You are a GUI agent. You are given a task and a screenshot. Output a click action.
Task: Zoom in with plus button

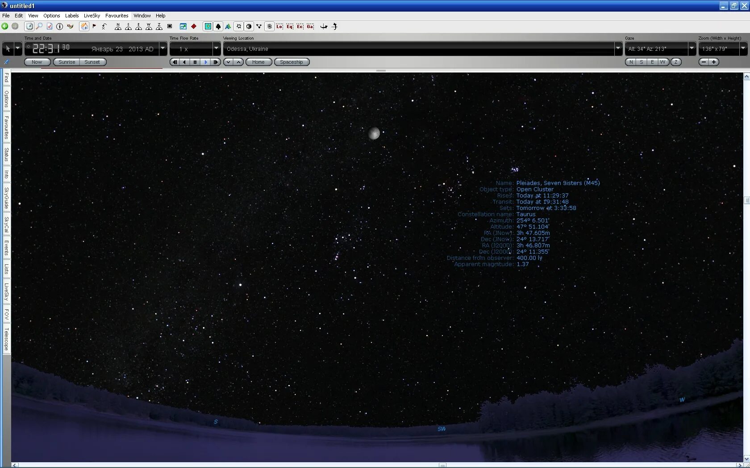pyautogui.click(x=714, y=62)
